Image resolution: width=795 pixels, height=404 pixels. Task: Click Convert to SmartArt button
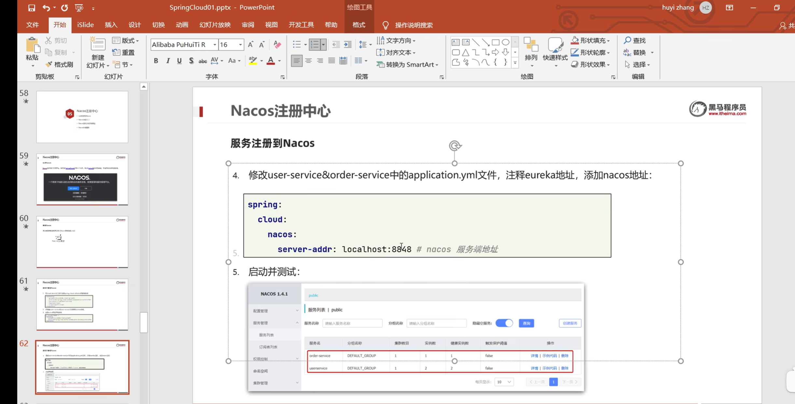tap(407, 65)
